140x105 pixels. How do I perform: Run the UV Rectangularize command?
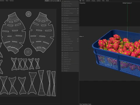[x=69, y=41]
